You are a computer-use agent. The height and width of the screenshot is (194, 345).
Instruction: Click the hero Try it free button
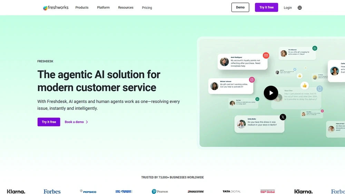49,122
